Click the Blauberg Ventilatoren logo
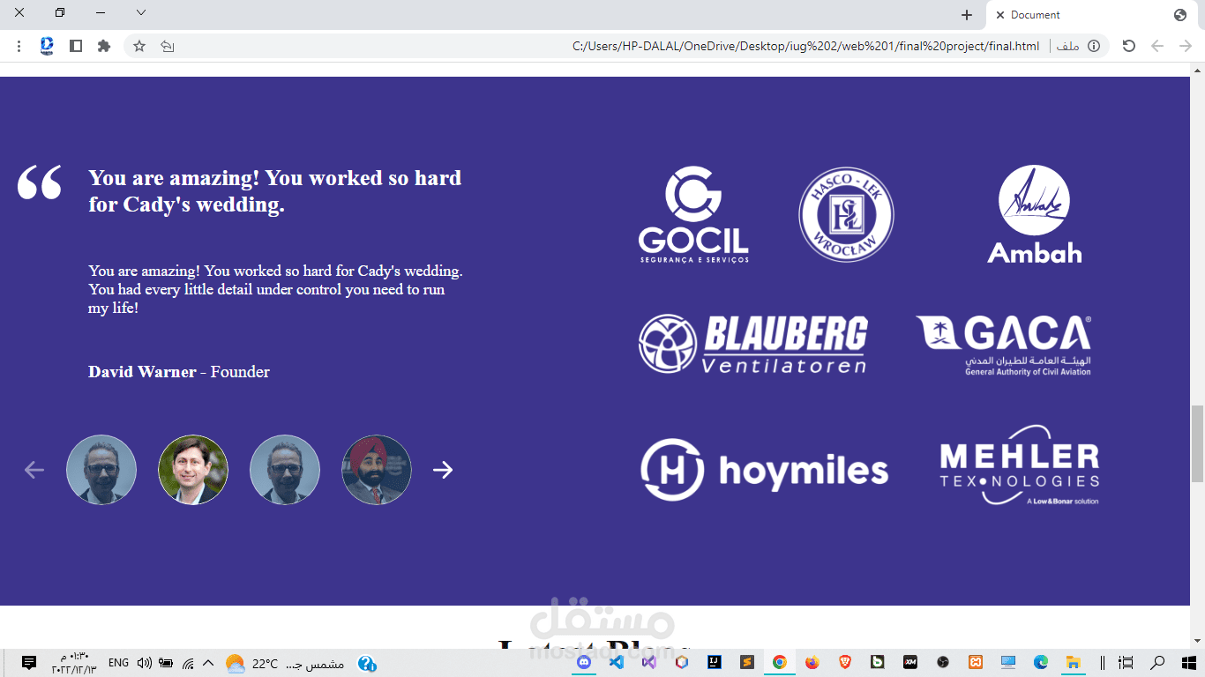 pos(753,344)
